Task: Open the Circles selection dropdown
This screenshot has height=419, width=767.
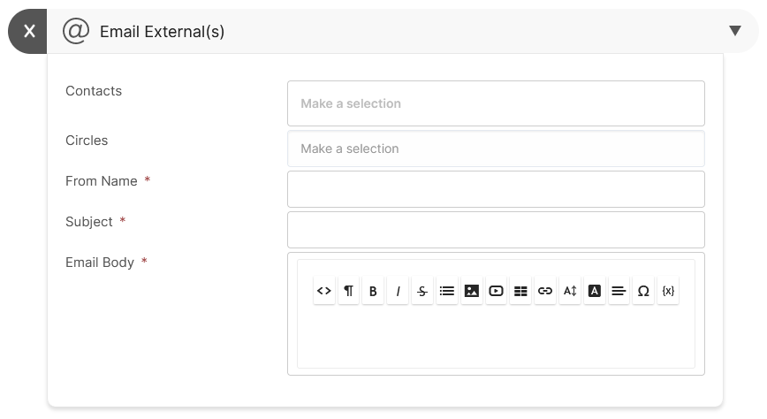Action: (x=496, y=149)
